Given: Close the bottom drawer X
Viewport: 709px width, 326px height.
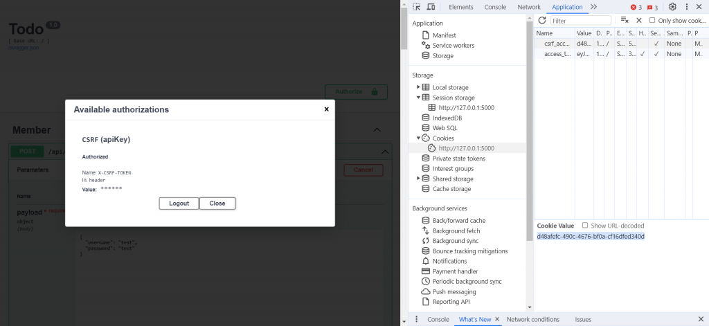Looking at the screenshot, I should (x=701, y=319).
